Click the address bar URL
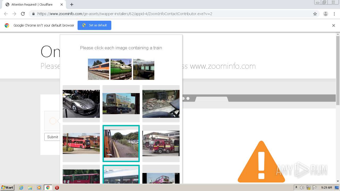The height and width of the screenshot is (191, 340). click(x=125, y=14)
